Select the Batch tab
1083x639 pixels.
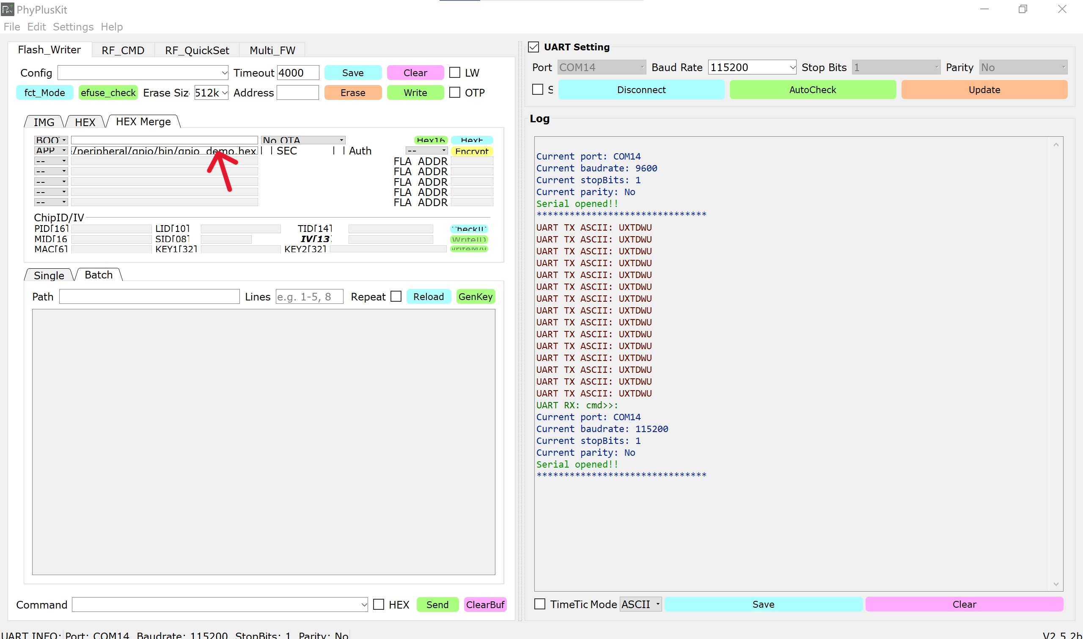click(x=99, y=275)
